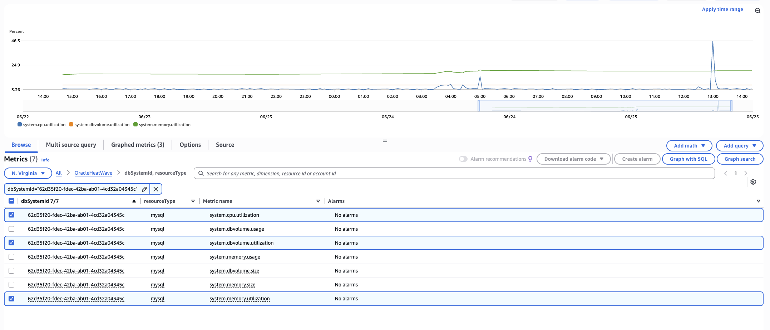This screenshot has width=770, height=330.
Task: Click the alarm recommendations info lightbulb
Action: [x=530, y=159]
